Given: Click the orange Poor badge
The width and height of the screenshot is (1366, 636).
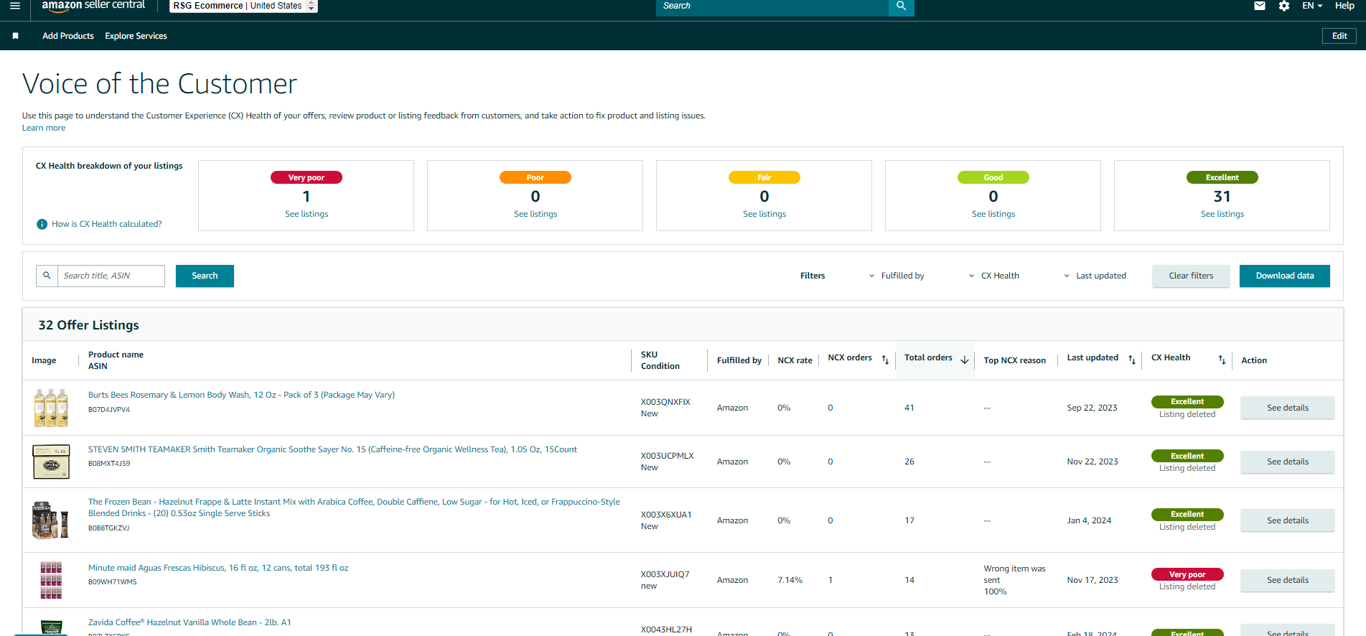Looking at the screenshot, I should [535, 177].
